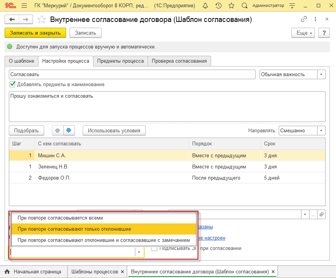Select При повторе согласовывается всеми

(104, 218)
